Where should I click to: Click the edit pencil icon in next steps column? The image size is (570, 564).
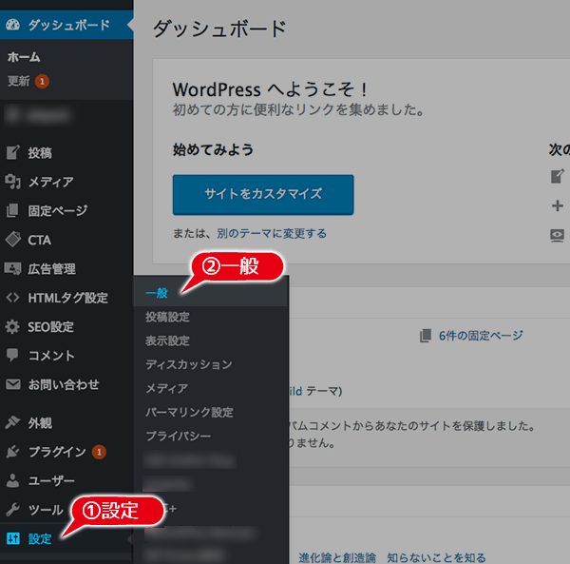pos(558,177)
